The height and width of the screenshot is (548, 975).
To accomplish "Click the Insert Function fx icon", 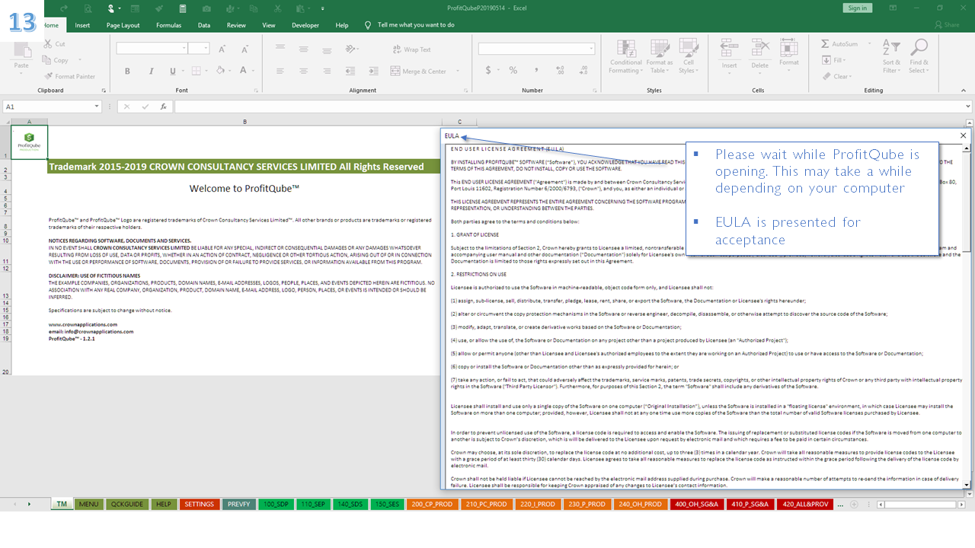I will point(163,107).
